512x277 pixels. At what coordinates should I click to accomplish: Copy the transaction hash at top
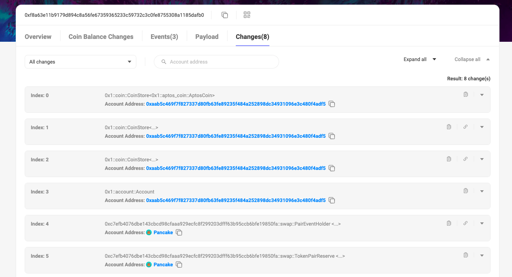point(225,15)
